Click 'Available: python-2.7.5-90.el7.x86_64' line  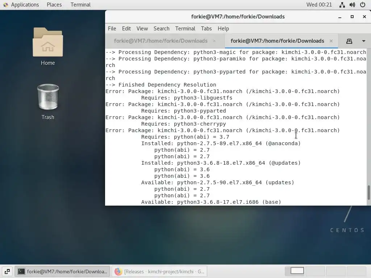218,182
